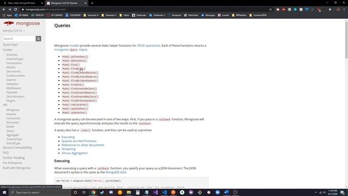
Task: Open UF CANVAS bookmark
Action: point(54,15)
